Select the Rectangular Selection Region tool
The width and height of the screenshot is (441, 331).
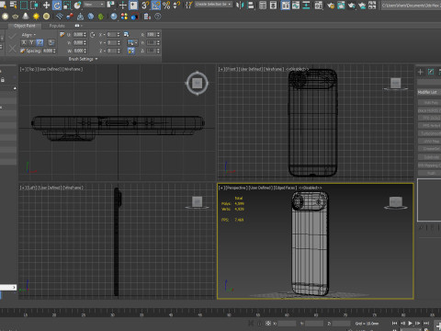coord(24,5)
